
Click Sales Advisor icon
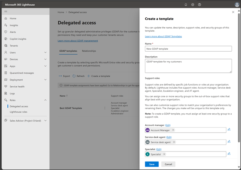[x=6, y=120]
